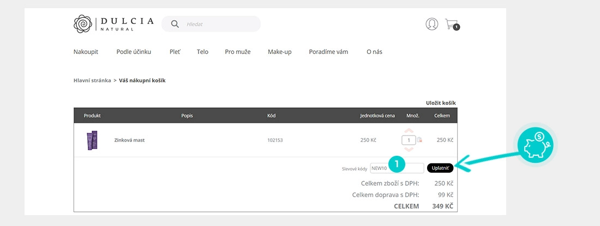The width and height of the screenshot is (600, 226).
Task: Click the Váš nákupní košík breadcrumb text
Action: coord(142,81)
